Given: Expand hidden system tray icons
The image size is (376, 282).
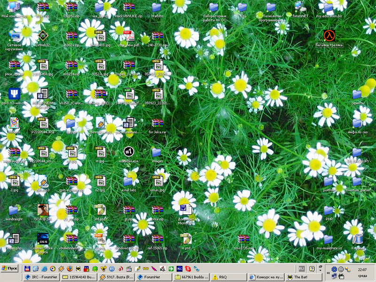Looking at the screenshot, I should 327,272.
